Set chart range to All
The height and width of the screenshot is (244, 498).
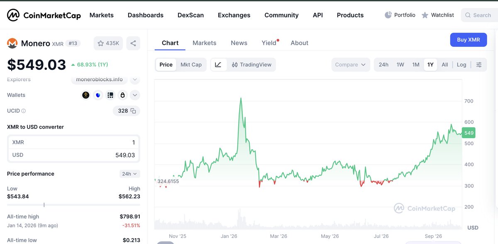click(x=445, y=65)
